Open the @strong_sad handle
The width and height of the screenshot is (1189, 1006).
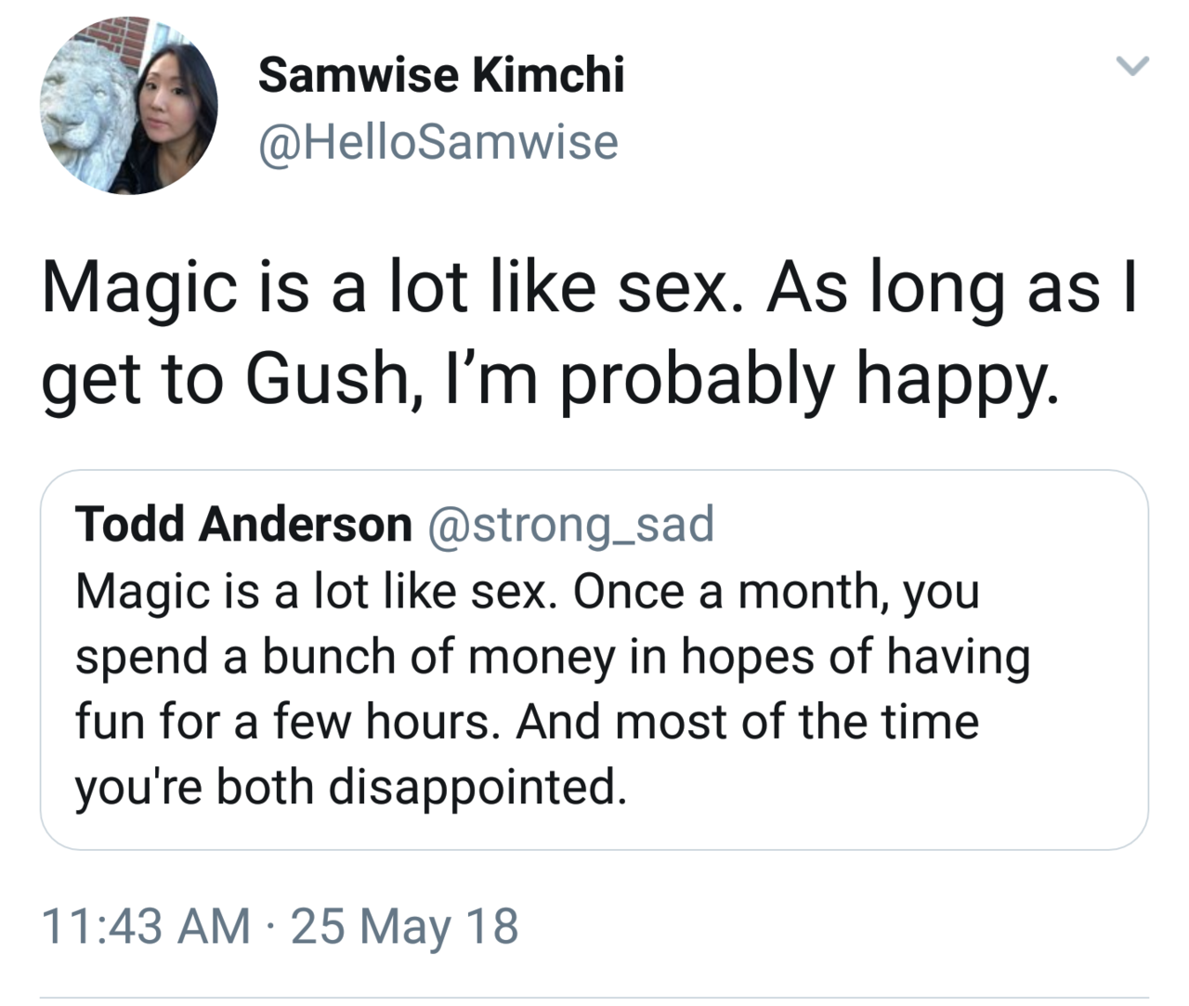[570, 524]
